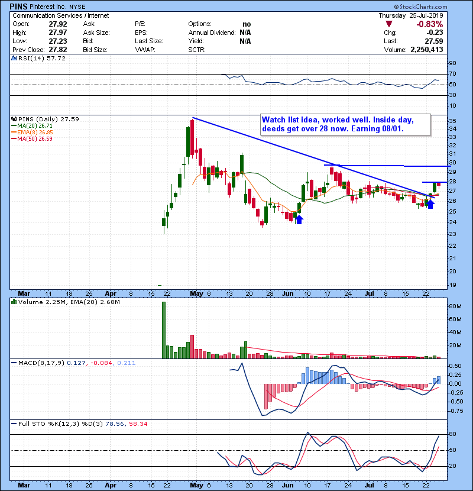473x491 pixels.
Task: Click the red down-triangle change indicator
Action: (389, 24)
